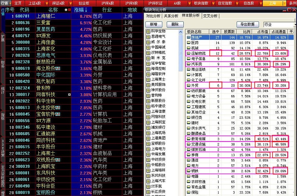Click the AB badge beside 海立股份
This screenshot has width=297, height=196.
click(58, 68)
